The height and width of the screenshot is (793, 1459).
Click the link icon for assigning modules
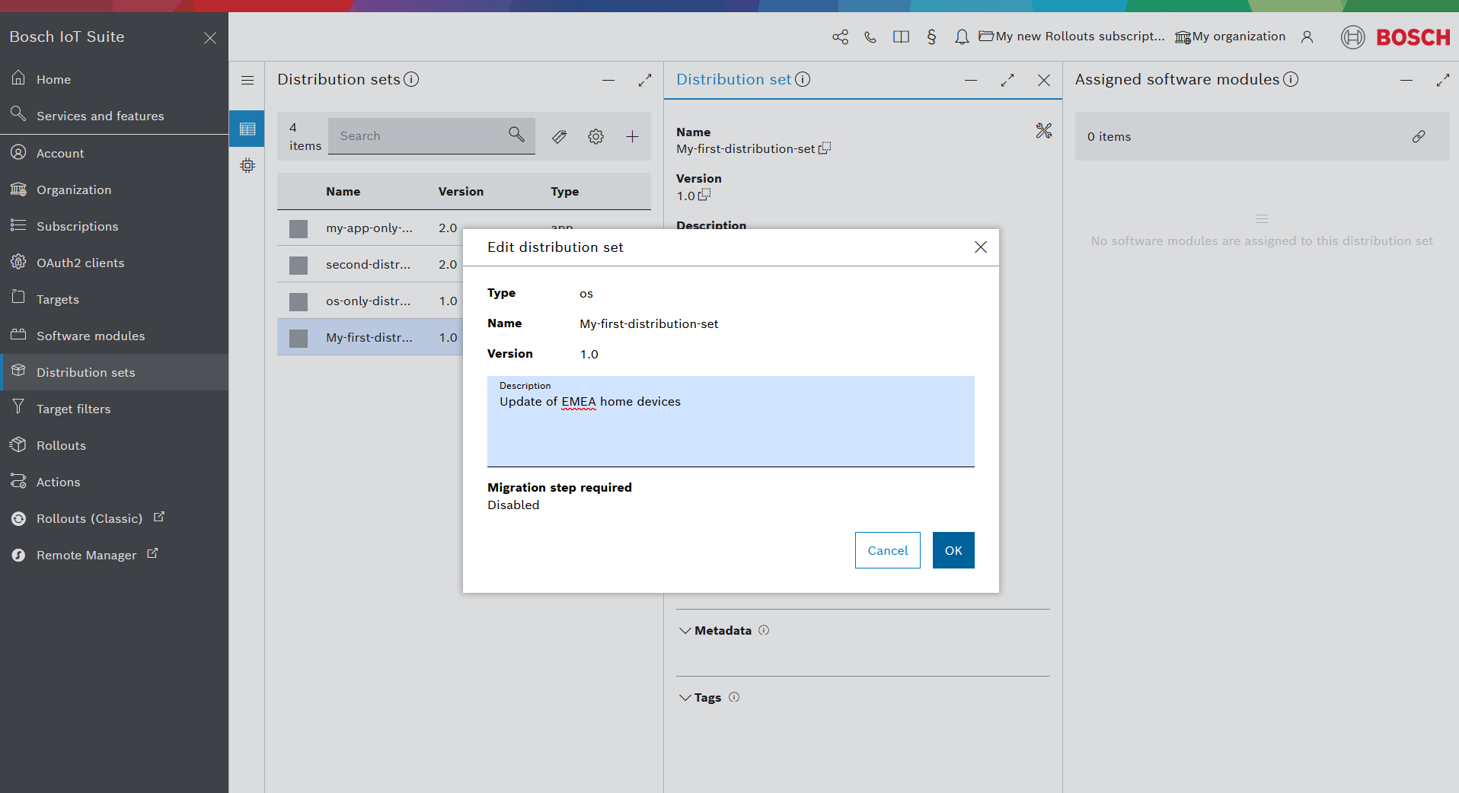(x=1419, y=136)
